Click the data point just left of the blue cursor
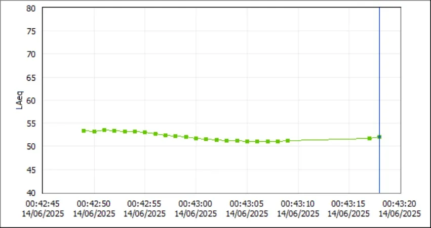Viewport: 431px width, 228px height. pyautogui.click(x=369, y=138)
